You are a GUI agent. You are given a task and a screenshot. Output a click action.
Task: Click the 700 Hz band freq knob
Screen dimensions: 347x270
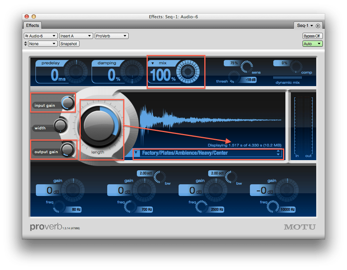tap(130, 206)
